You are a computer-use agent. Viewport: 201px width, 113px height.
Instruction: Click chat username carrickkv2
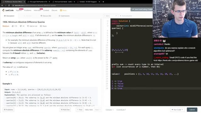(159, 44)
